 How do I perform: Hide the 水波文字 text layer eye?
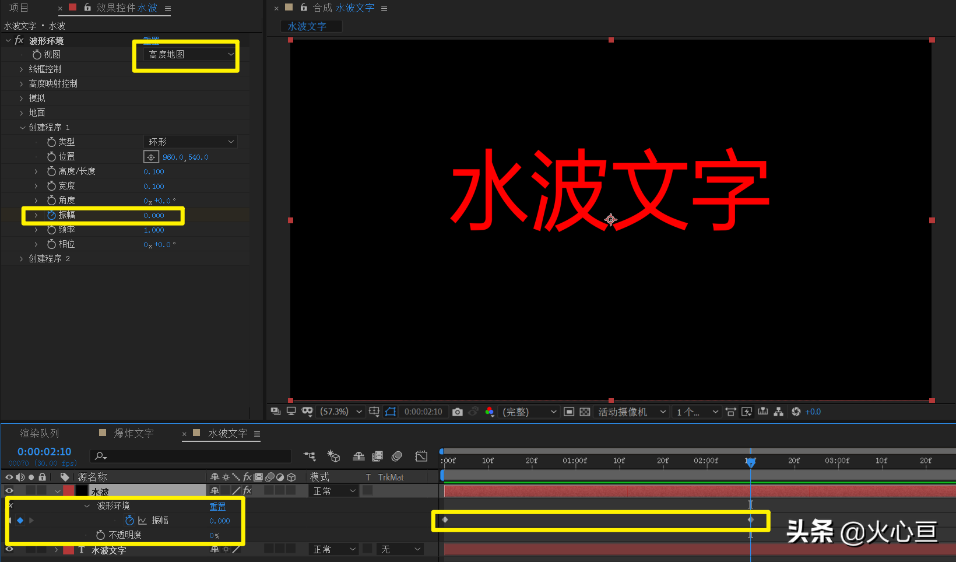point(9,549)
